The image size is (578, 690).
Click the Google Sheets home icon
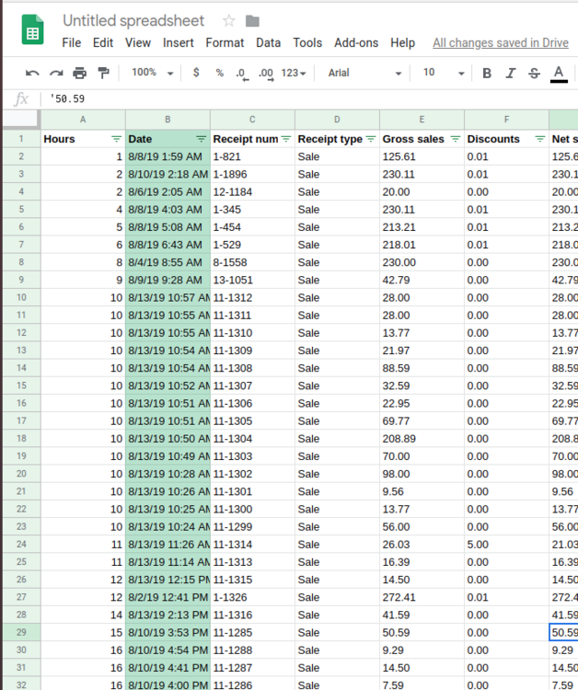click(x=32, y=30)
